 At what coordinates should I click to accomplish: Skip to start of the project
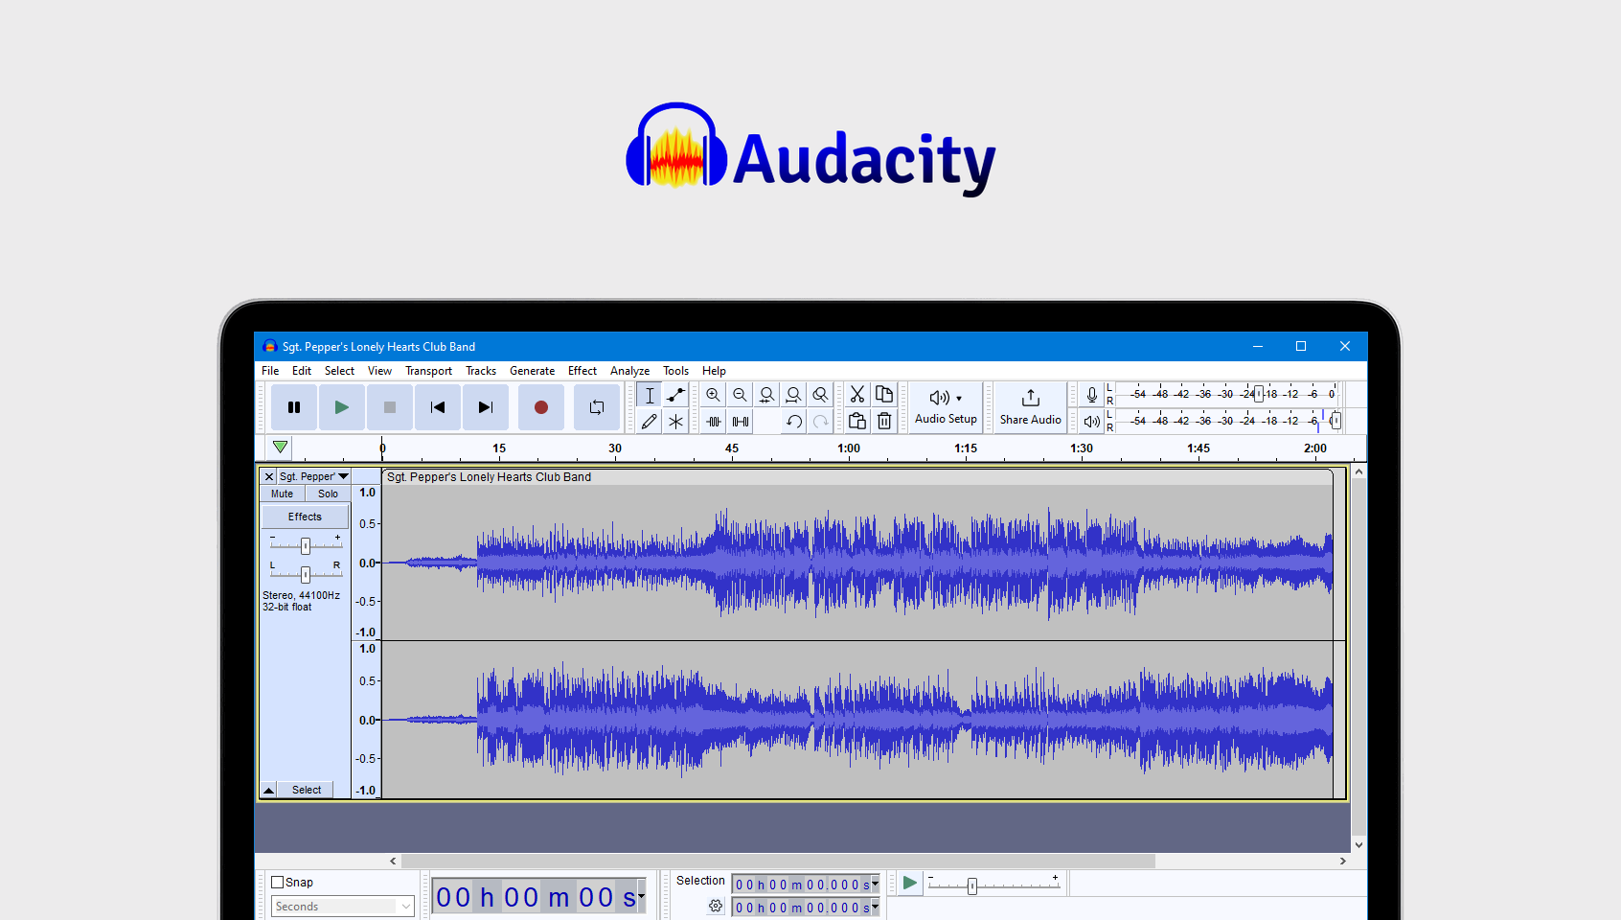[x=438, y=407]
